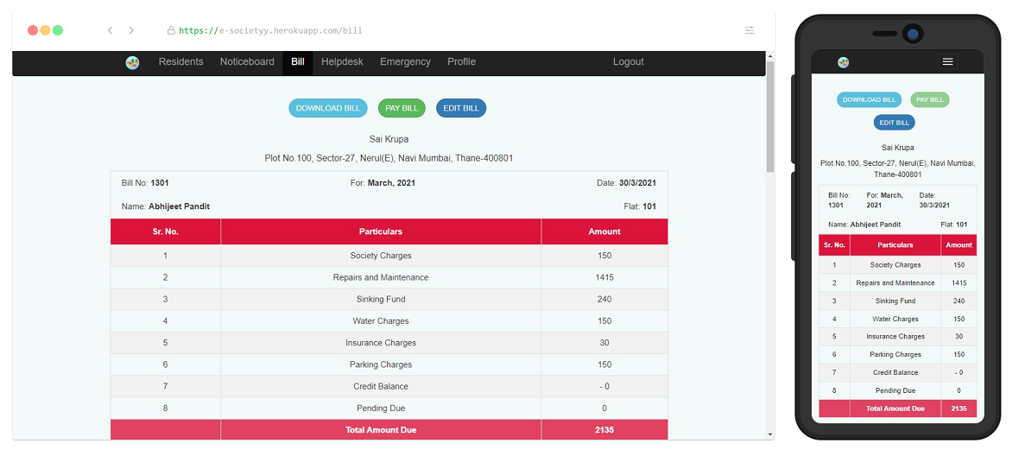This screenshot has height=456, width=1012.
Task: Click Edit Bill button in desktop view
Action: [461, 108]
